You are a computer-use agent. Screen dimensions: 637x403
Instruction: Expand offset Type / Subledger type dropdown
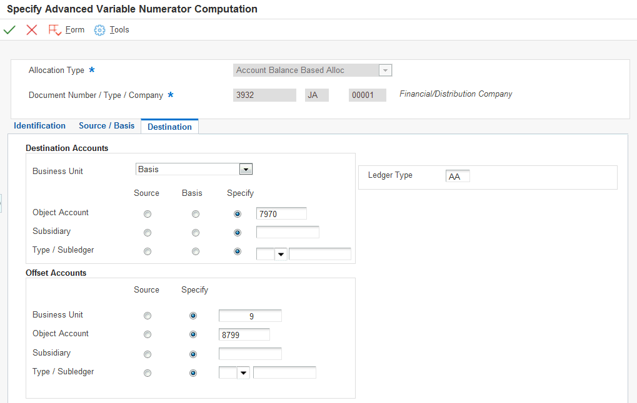click(x=243, y=373)
